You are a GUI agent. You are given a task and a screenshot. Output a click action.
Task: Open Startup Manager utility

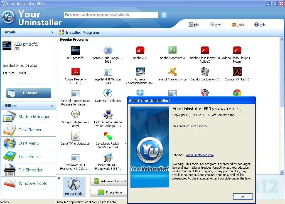click(29, 117)
